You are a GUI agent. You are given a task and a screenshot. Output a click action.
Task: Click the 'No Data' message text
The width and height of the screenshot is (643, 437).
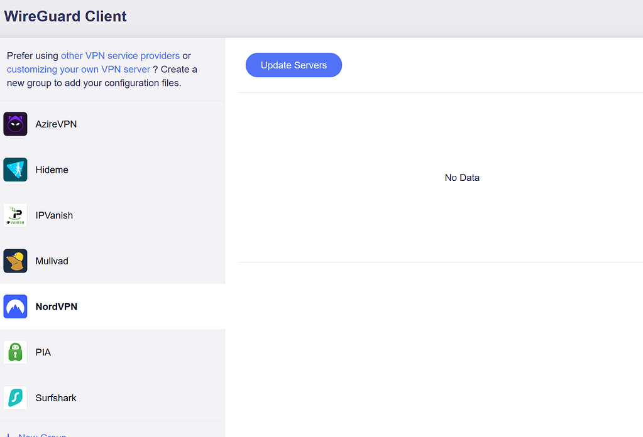pos(462,178)
